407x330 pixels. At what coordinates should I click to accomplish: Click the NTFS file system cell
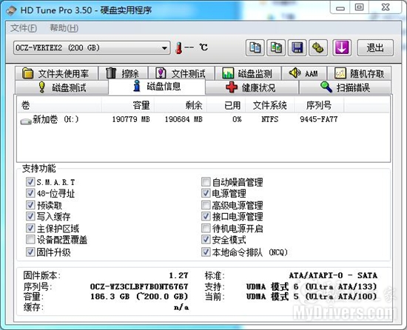pos(269,119)
